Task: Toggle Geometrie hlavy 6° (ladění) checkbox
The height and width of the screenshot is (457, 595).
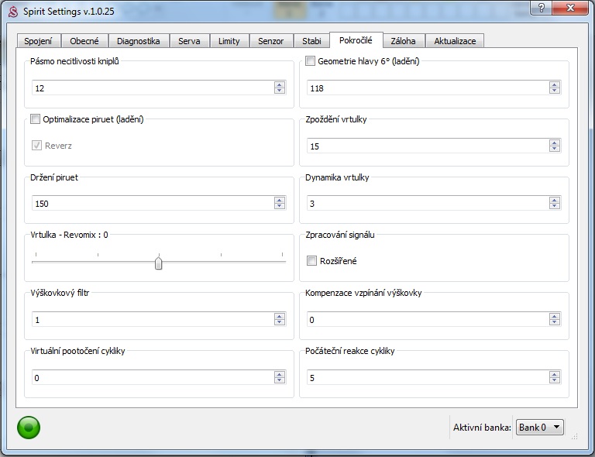Action: coord(311,61)
